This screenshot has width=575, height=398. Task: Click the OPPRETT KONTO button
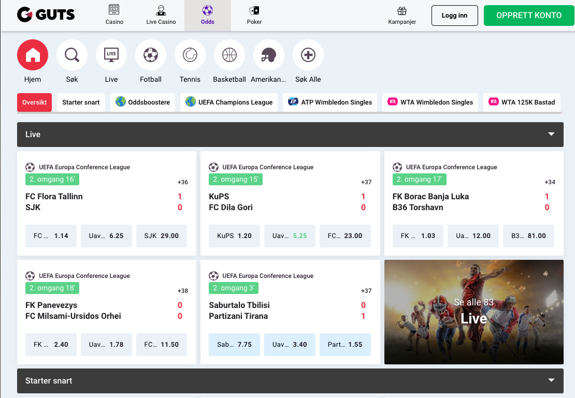[529, 16]
